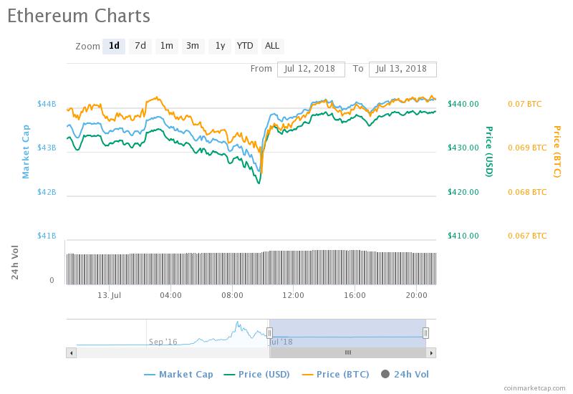573x394 pixels.
Task: Toggle 24h Vol series in legend
Action: (x=405, y=374)
